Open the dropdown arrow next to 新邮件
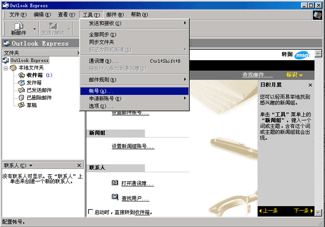The width and height of the screenshot is (325, 227). (x=35, y=29)
